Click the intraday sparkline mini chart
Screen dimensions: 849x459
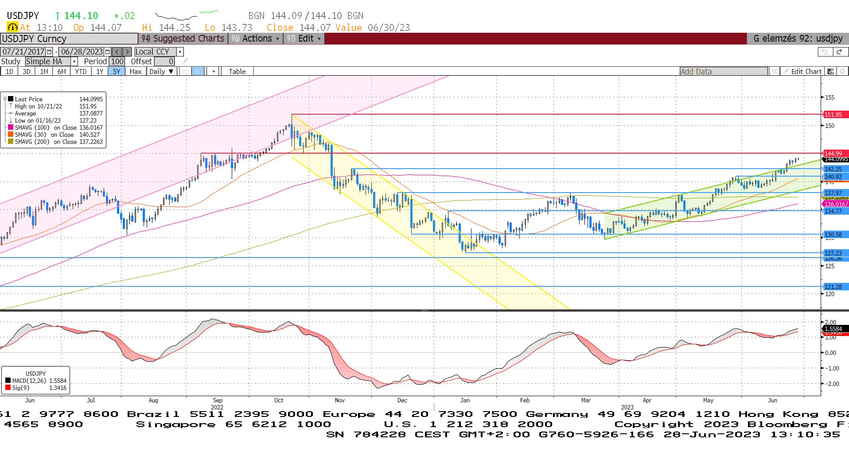187,15
